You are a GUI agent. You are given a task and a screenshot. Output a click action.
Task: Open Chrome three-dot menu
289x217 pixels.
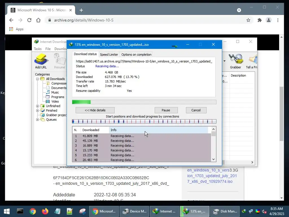(278, 20)
